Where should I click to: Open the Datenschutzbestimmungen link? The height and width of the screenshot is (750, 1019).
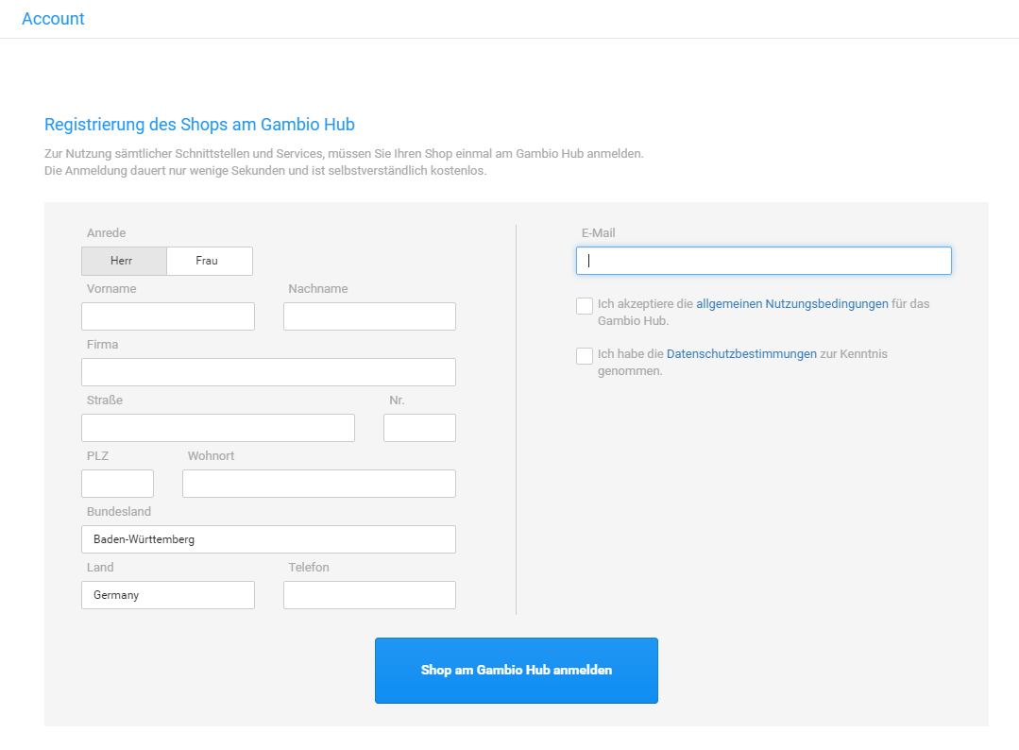pos(740,353)
